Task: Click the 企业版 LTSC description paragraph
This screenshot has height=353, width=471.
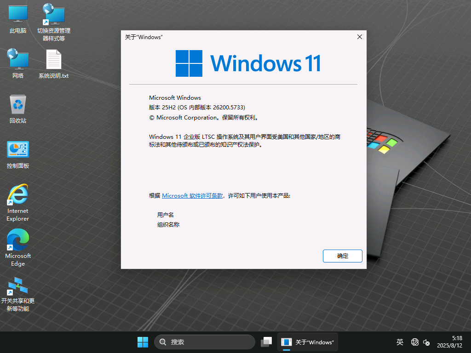Action: tap(245, 141)
